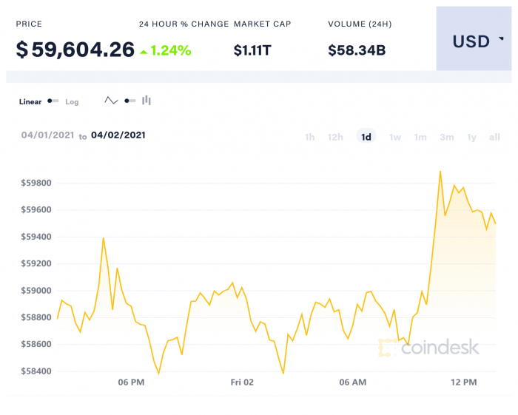Click the CoinDesk watermark logo

[429, 347]
